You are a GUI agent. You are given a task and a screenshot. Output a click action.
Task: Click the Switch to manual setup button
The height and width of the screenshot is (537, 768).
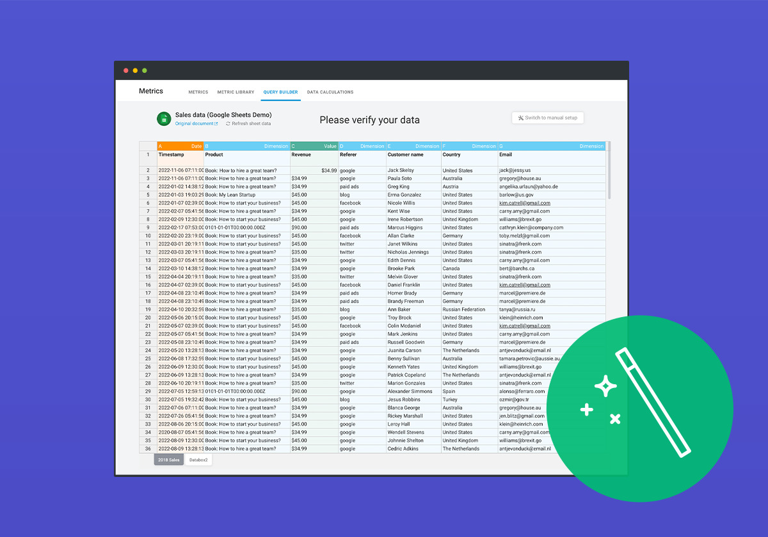point(547,117)
